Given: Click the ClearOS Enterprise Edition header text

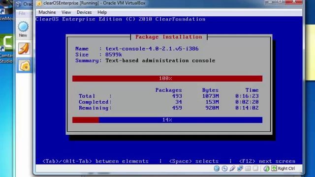Looking at the screenshot, I should [121, 19].
